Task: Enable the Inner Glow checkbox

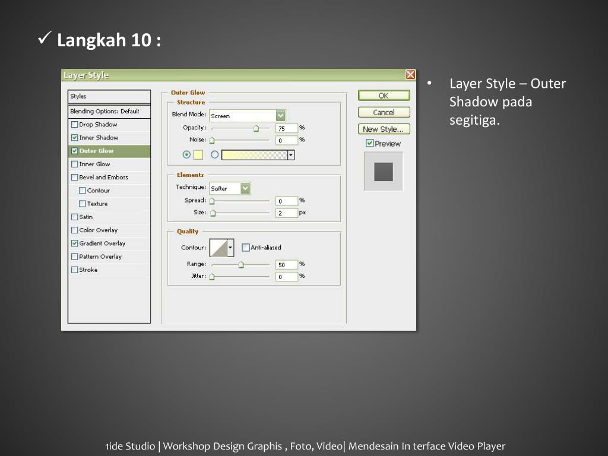Action: coord(75,164)
